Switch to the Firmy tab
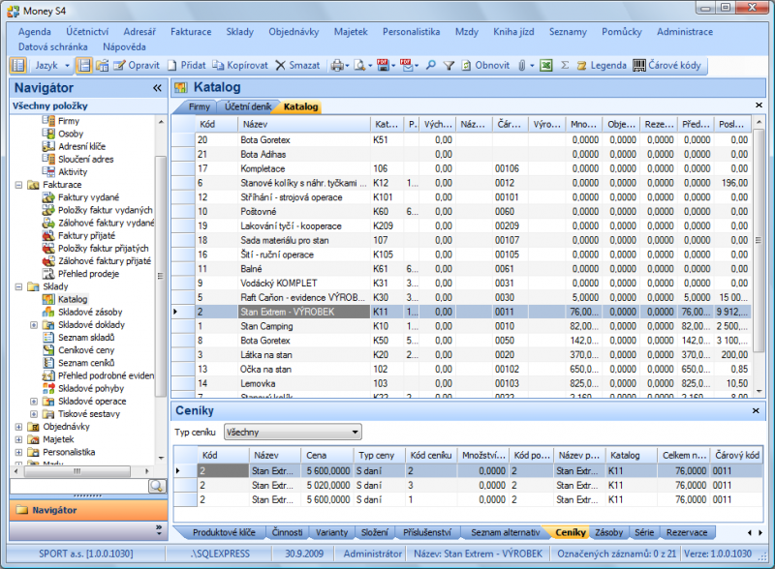This screenshot has width=775, height=569. [199, 106]
